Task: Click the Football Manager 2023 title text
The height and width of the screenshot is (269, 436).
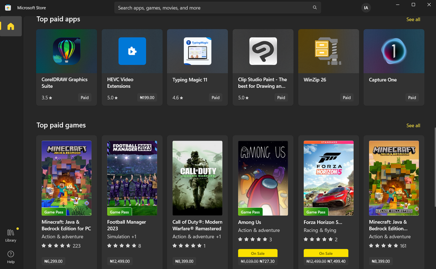Action: 126,225
